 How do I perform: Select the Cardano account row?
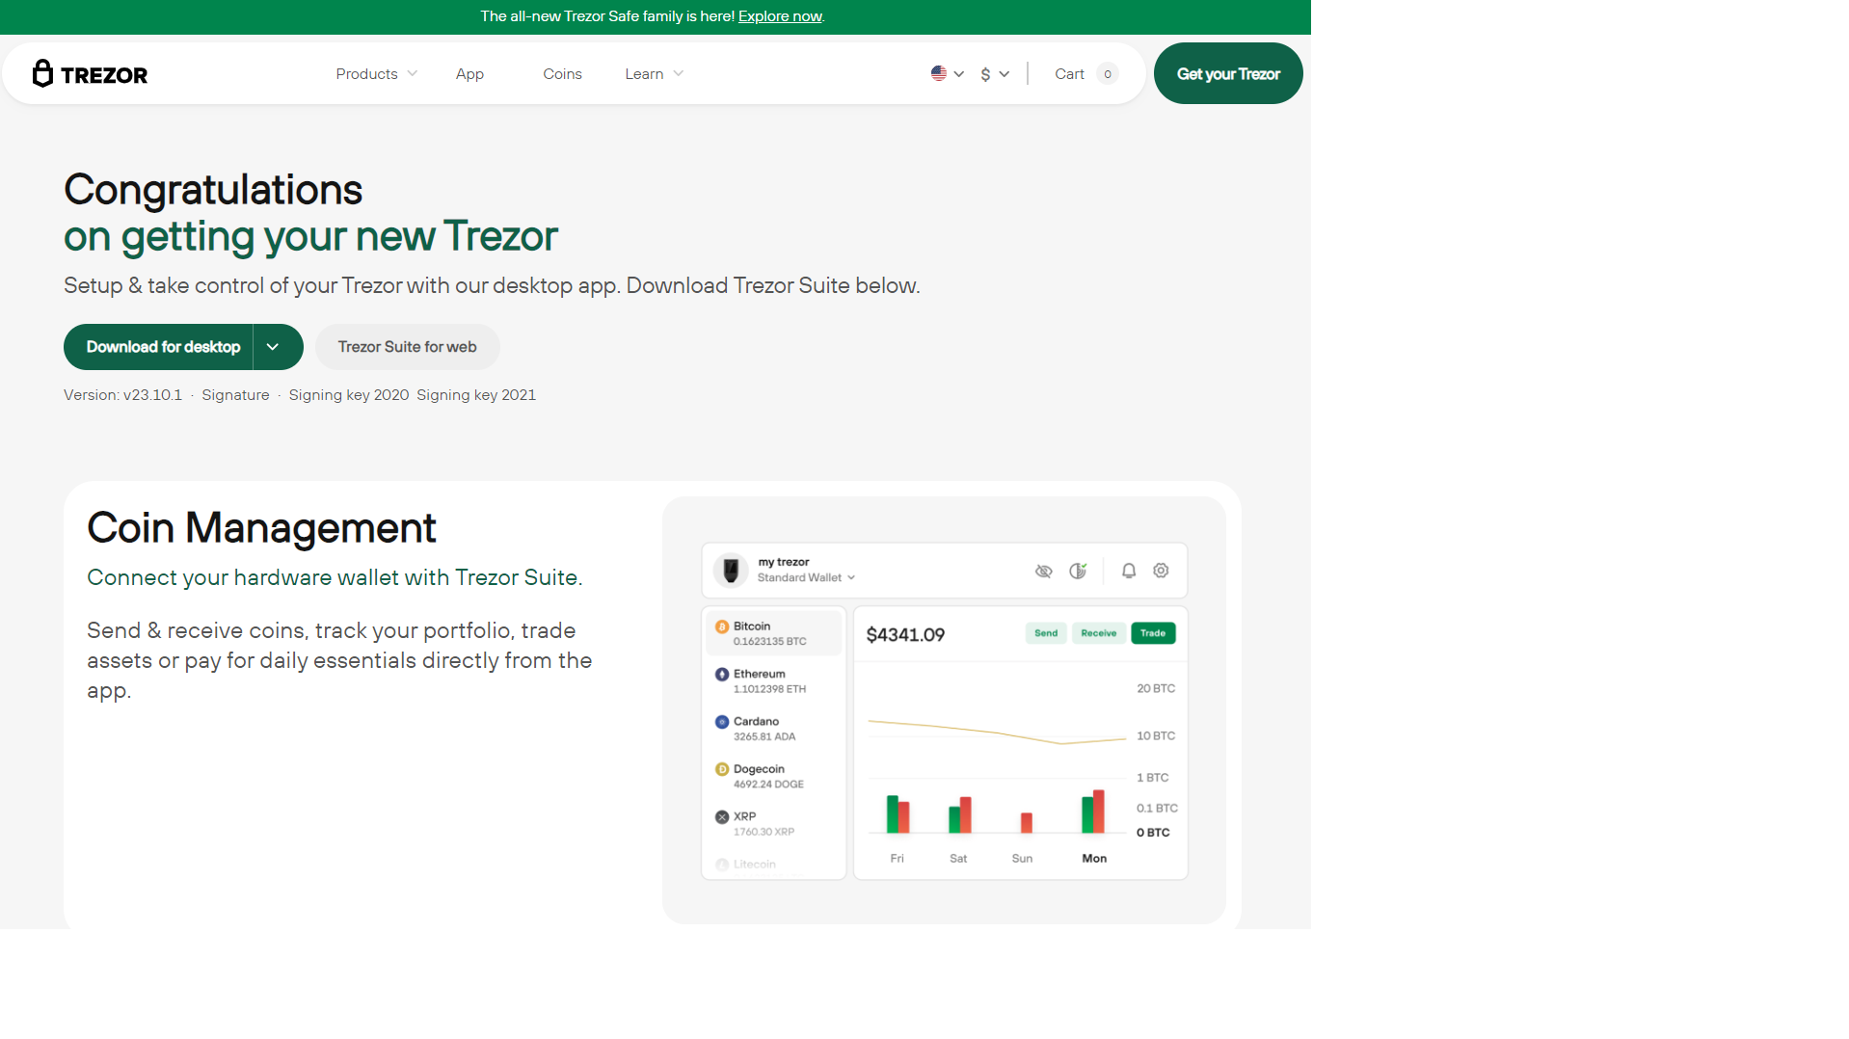(773, 729)
